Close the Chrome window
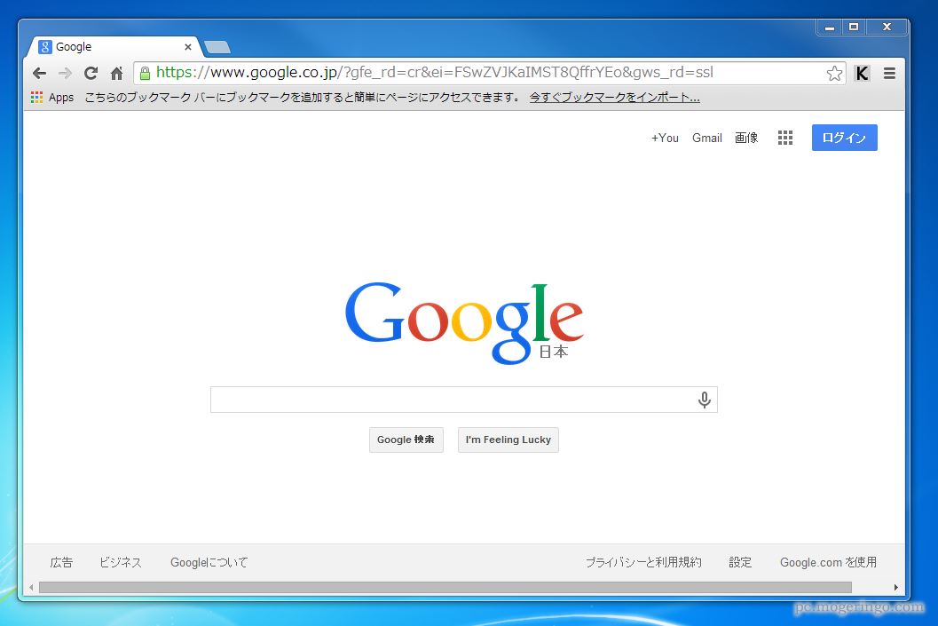 887,27
